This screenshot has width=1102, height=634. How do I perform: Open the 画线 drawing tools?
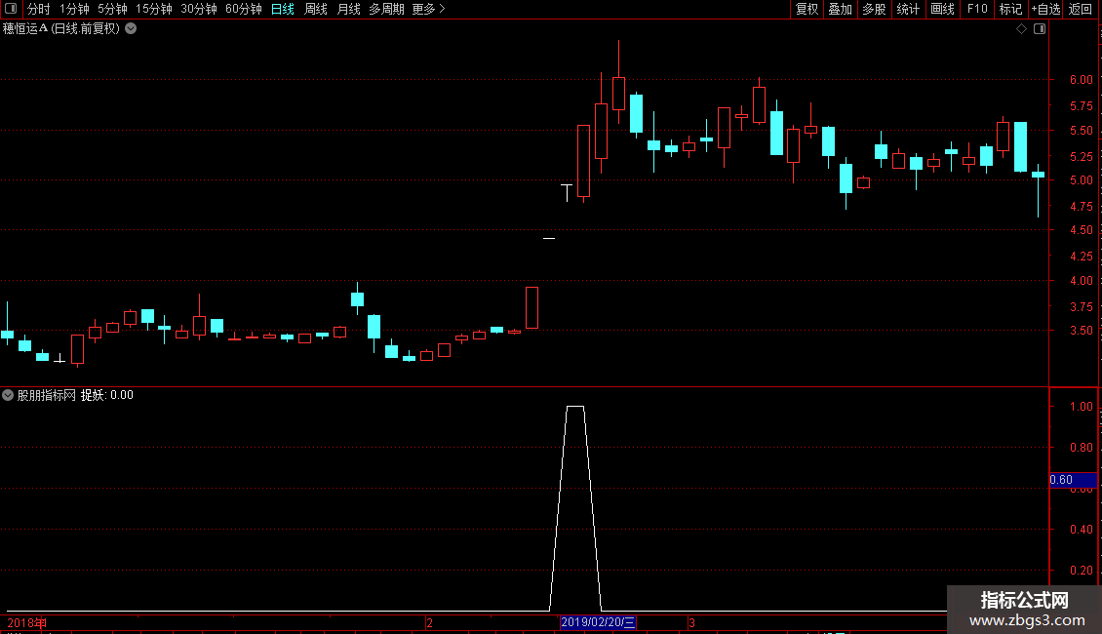[x=942, y=9]
